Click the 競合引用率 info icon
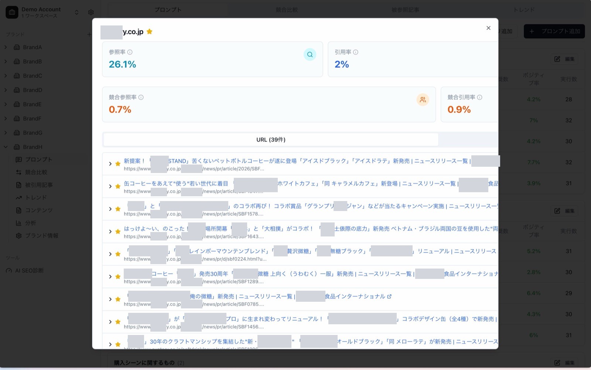591x370 pixels. [x=479, y=97]
